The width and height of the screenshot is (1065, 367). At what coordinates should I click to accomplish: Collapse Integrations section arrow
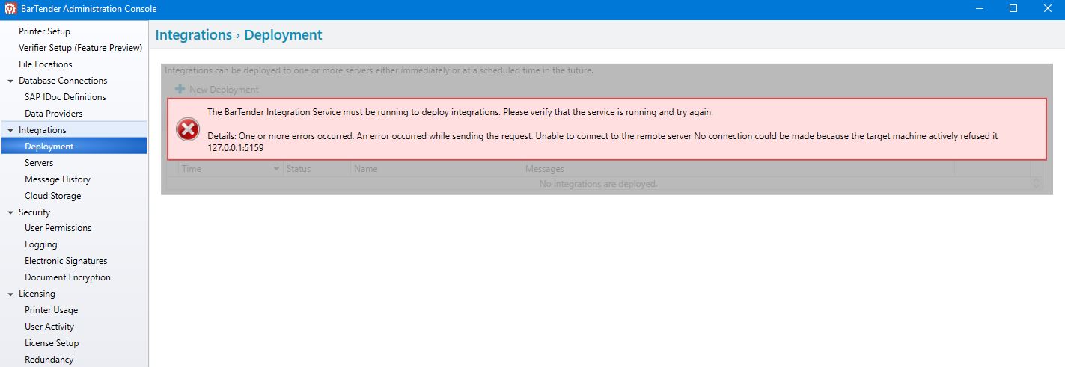click(10, 130)
